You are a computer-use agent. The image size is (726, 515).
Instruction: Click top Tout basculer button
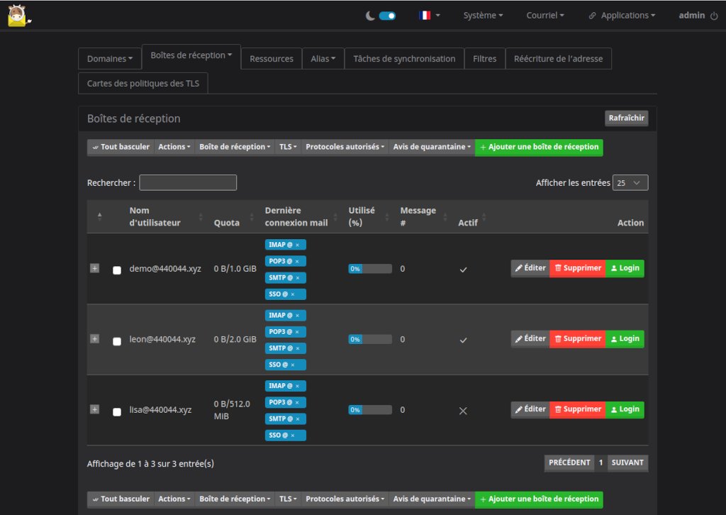tap(121, 148)
